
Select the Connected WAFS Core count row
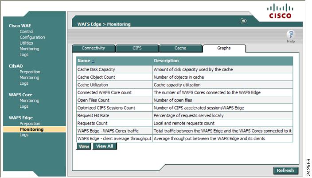click(185, 93)
